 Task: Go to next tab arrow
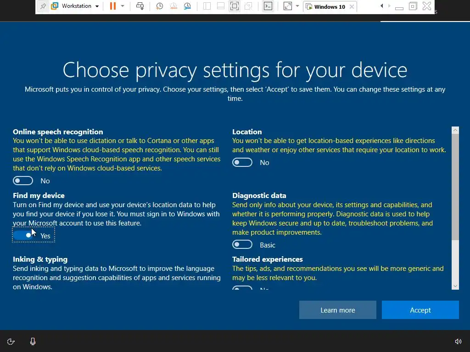tap(389, 5)
